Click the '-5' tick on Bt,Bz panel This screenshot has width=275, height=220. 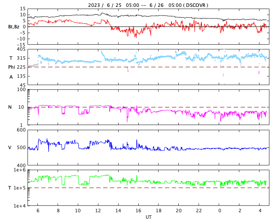23,33
